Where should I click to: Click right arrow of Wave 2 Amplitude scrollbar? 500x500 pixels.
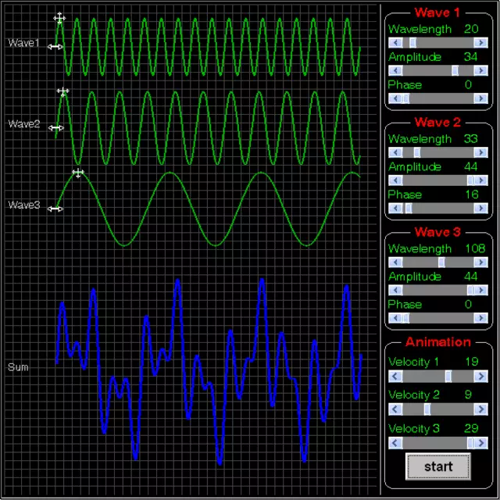(x=482, y=180)
